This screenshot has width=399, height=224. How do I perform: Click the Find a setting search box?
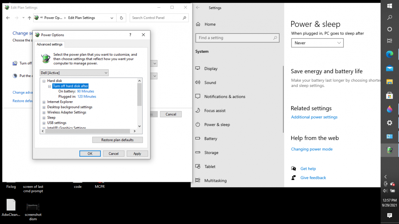(x=237, y=38)
